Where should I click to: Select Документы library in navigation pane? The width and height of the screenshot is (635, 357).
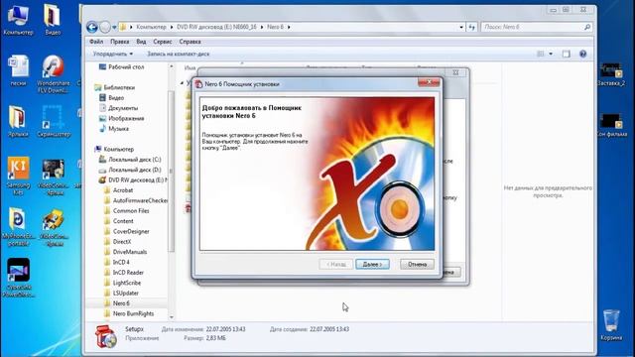tap(123, 108)
